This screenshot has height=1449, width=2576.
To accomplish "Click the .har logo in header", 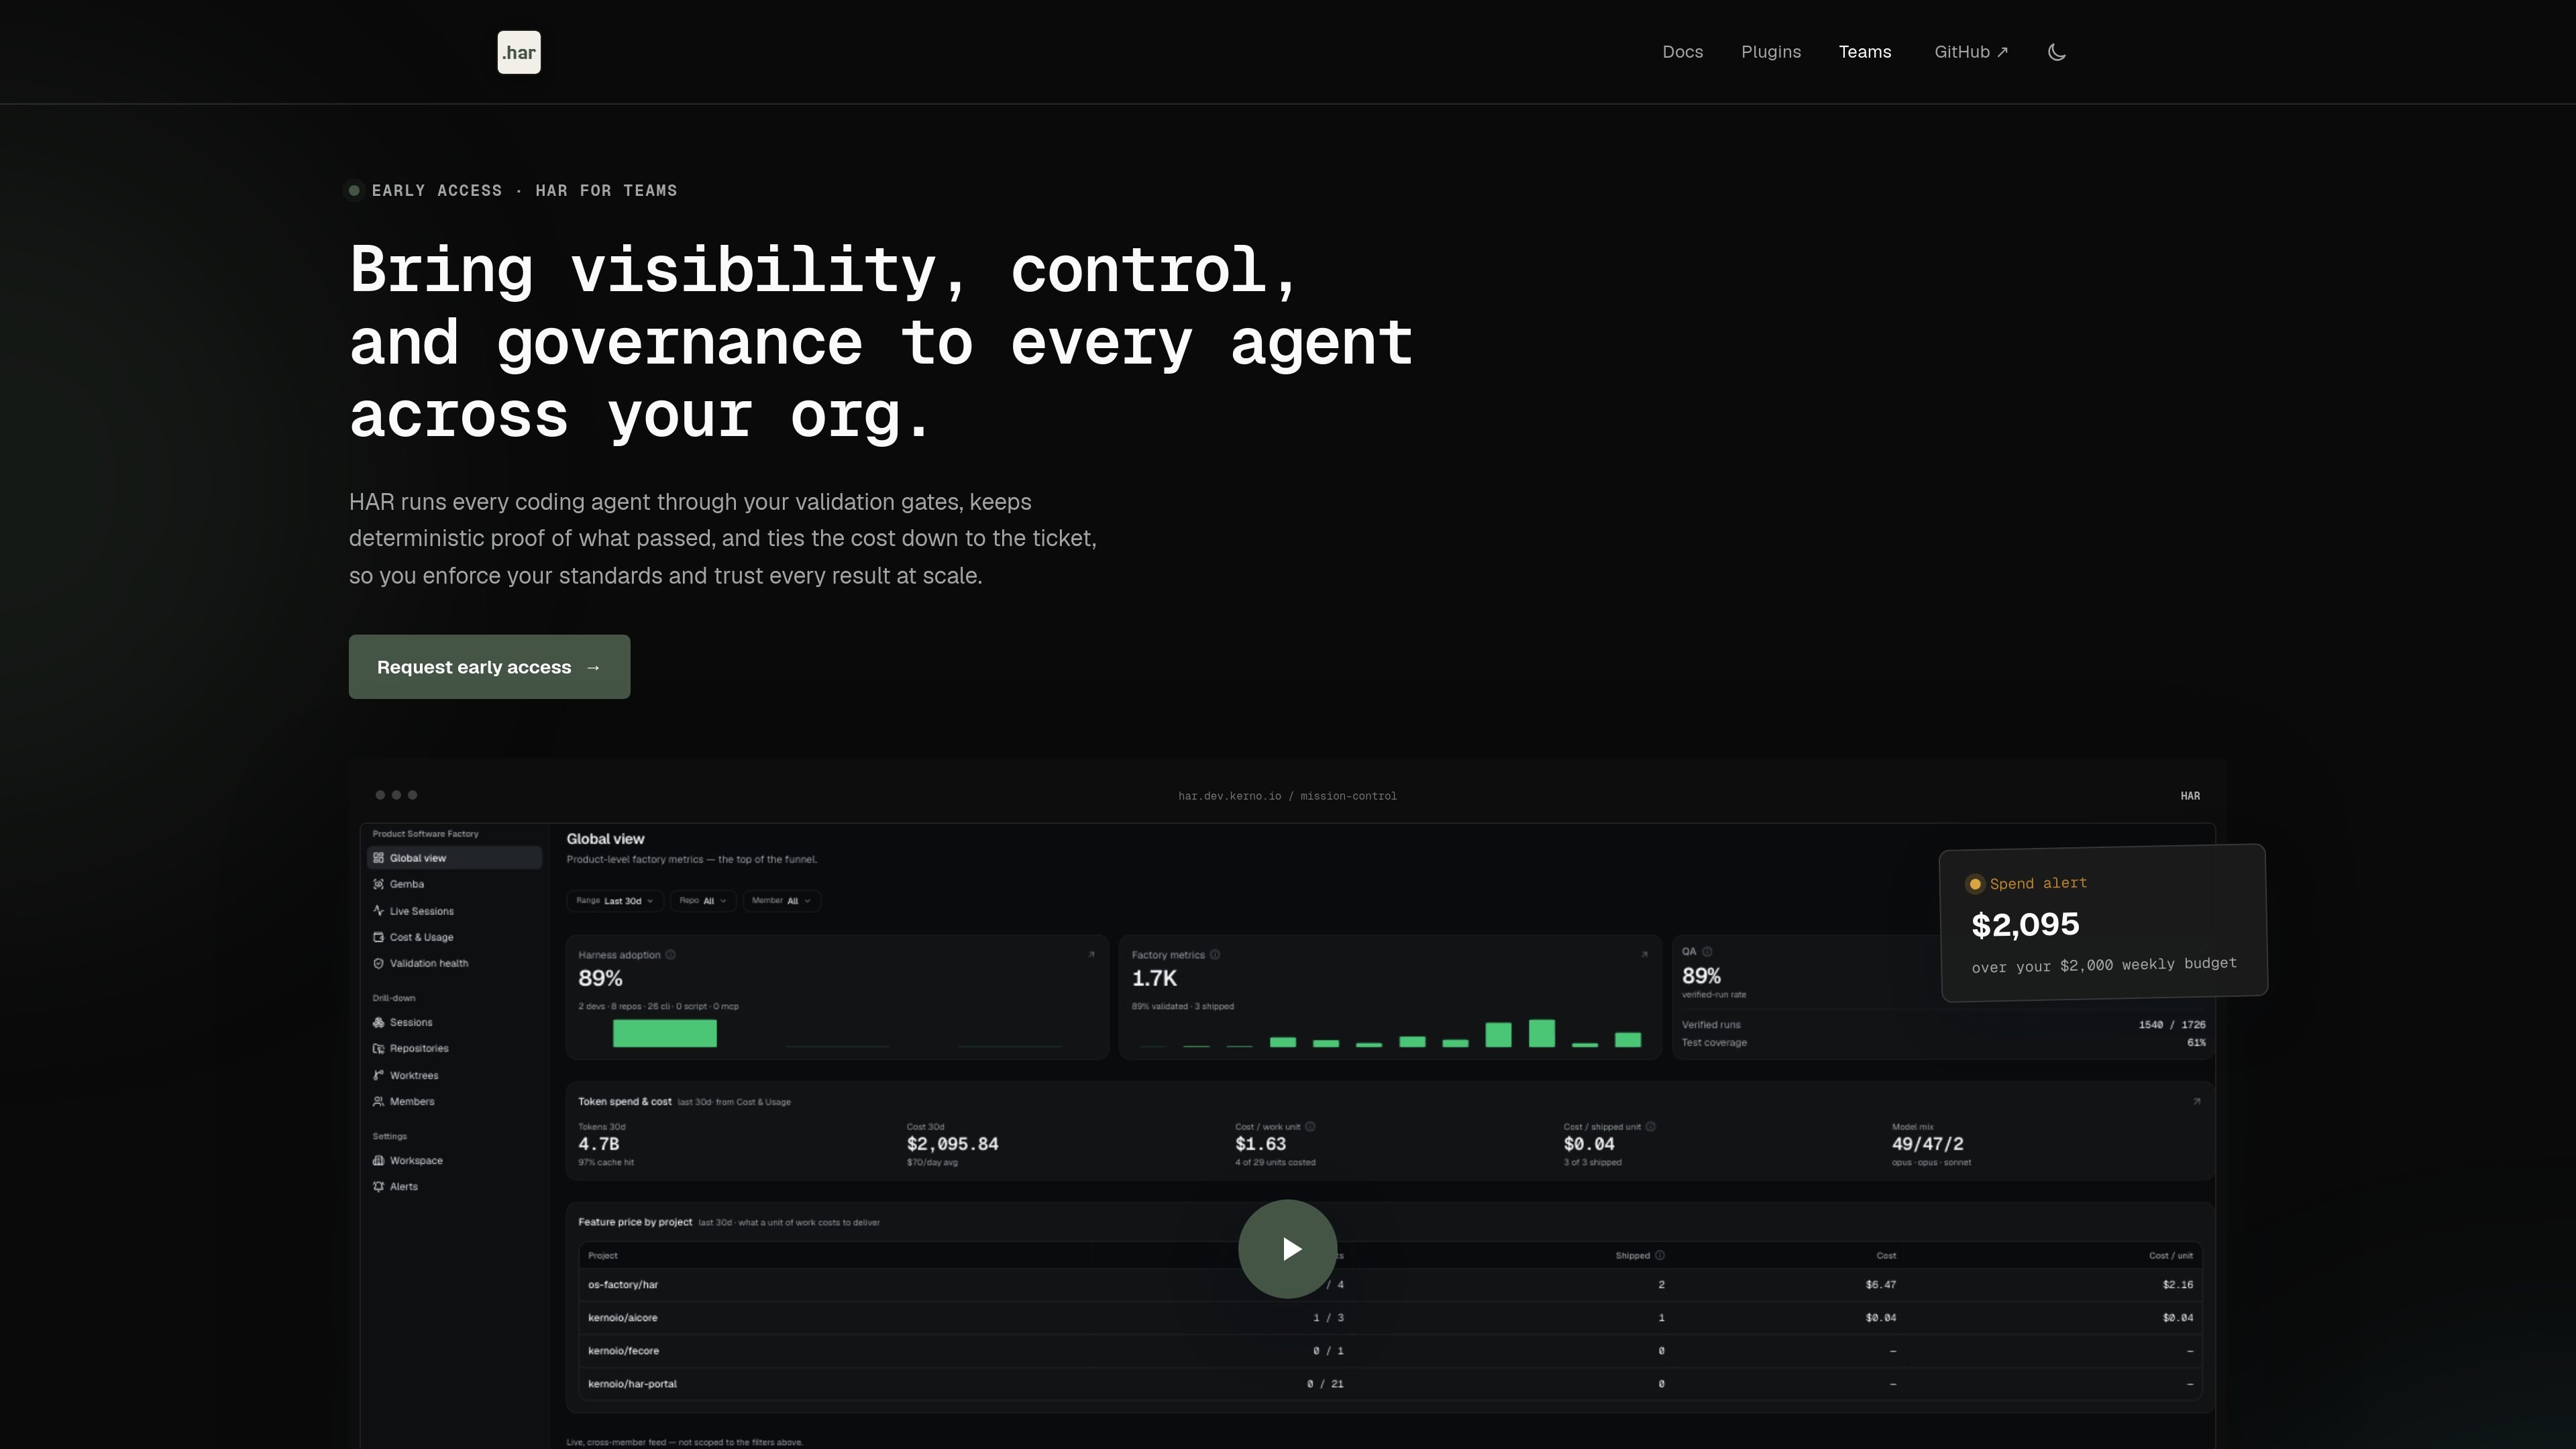I will pos(519,52).
